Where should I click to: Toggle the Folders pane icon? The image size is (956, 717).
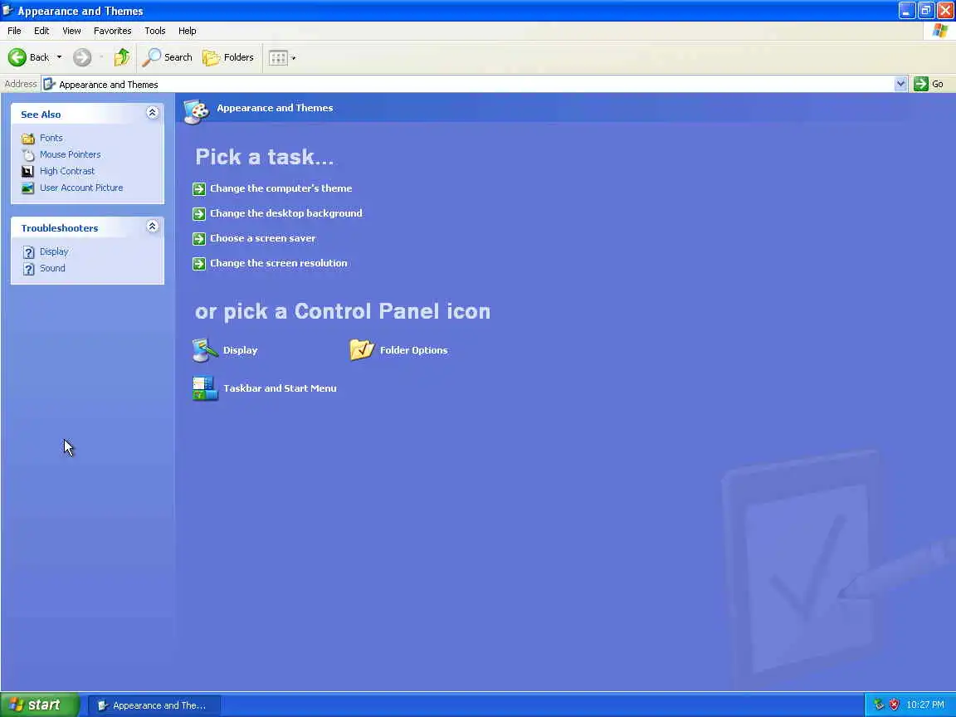[211, 57]
